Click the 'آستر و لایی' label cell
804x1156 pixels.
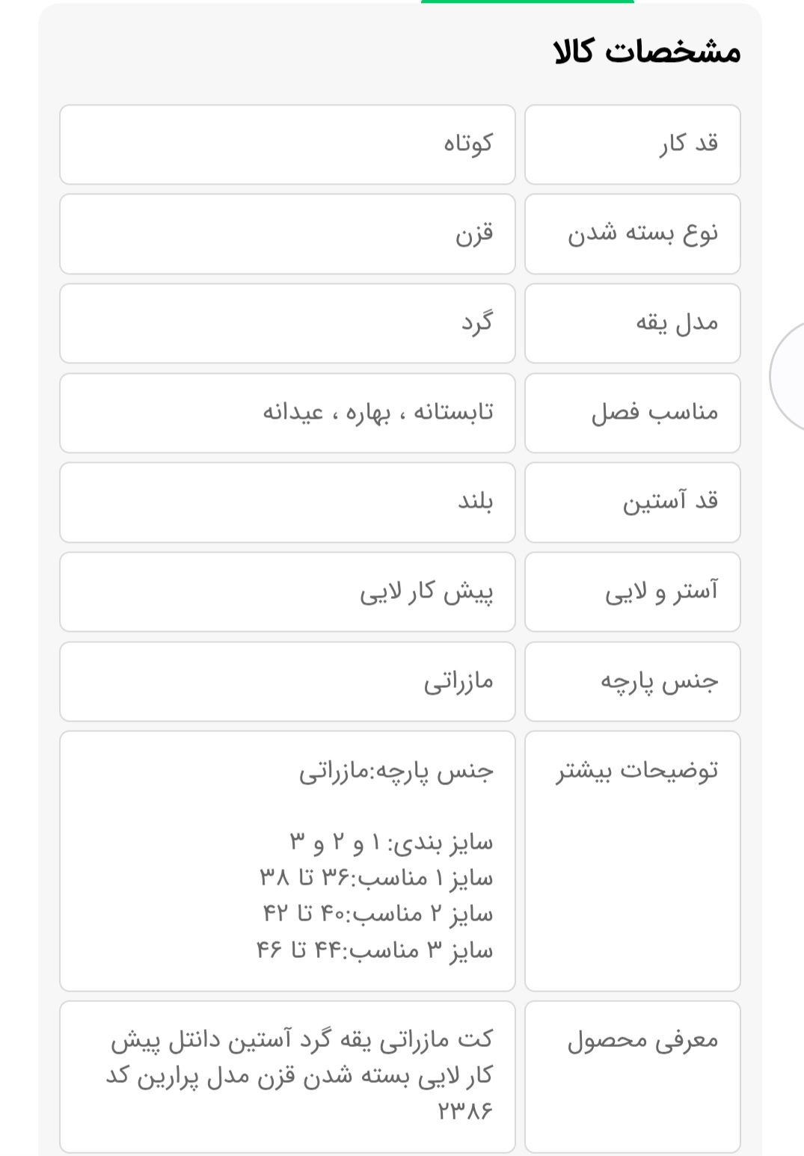click(632, 591)
